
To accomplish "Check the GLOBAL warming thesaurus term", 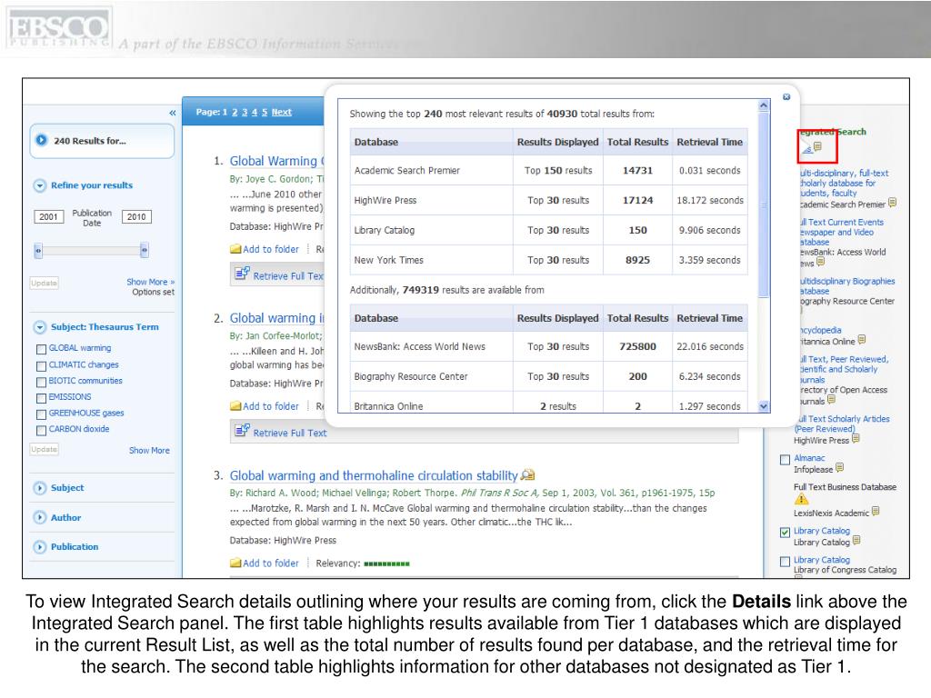I will coord(42,349).
